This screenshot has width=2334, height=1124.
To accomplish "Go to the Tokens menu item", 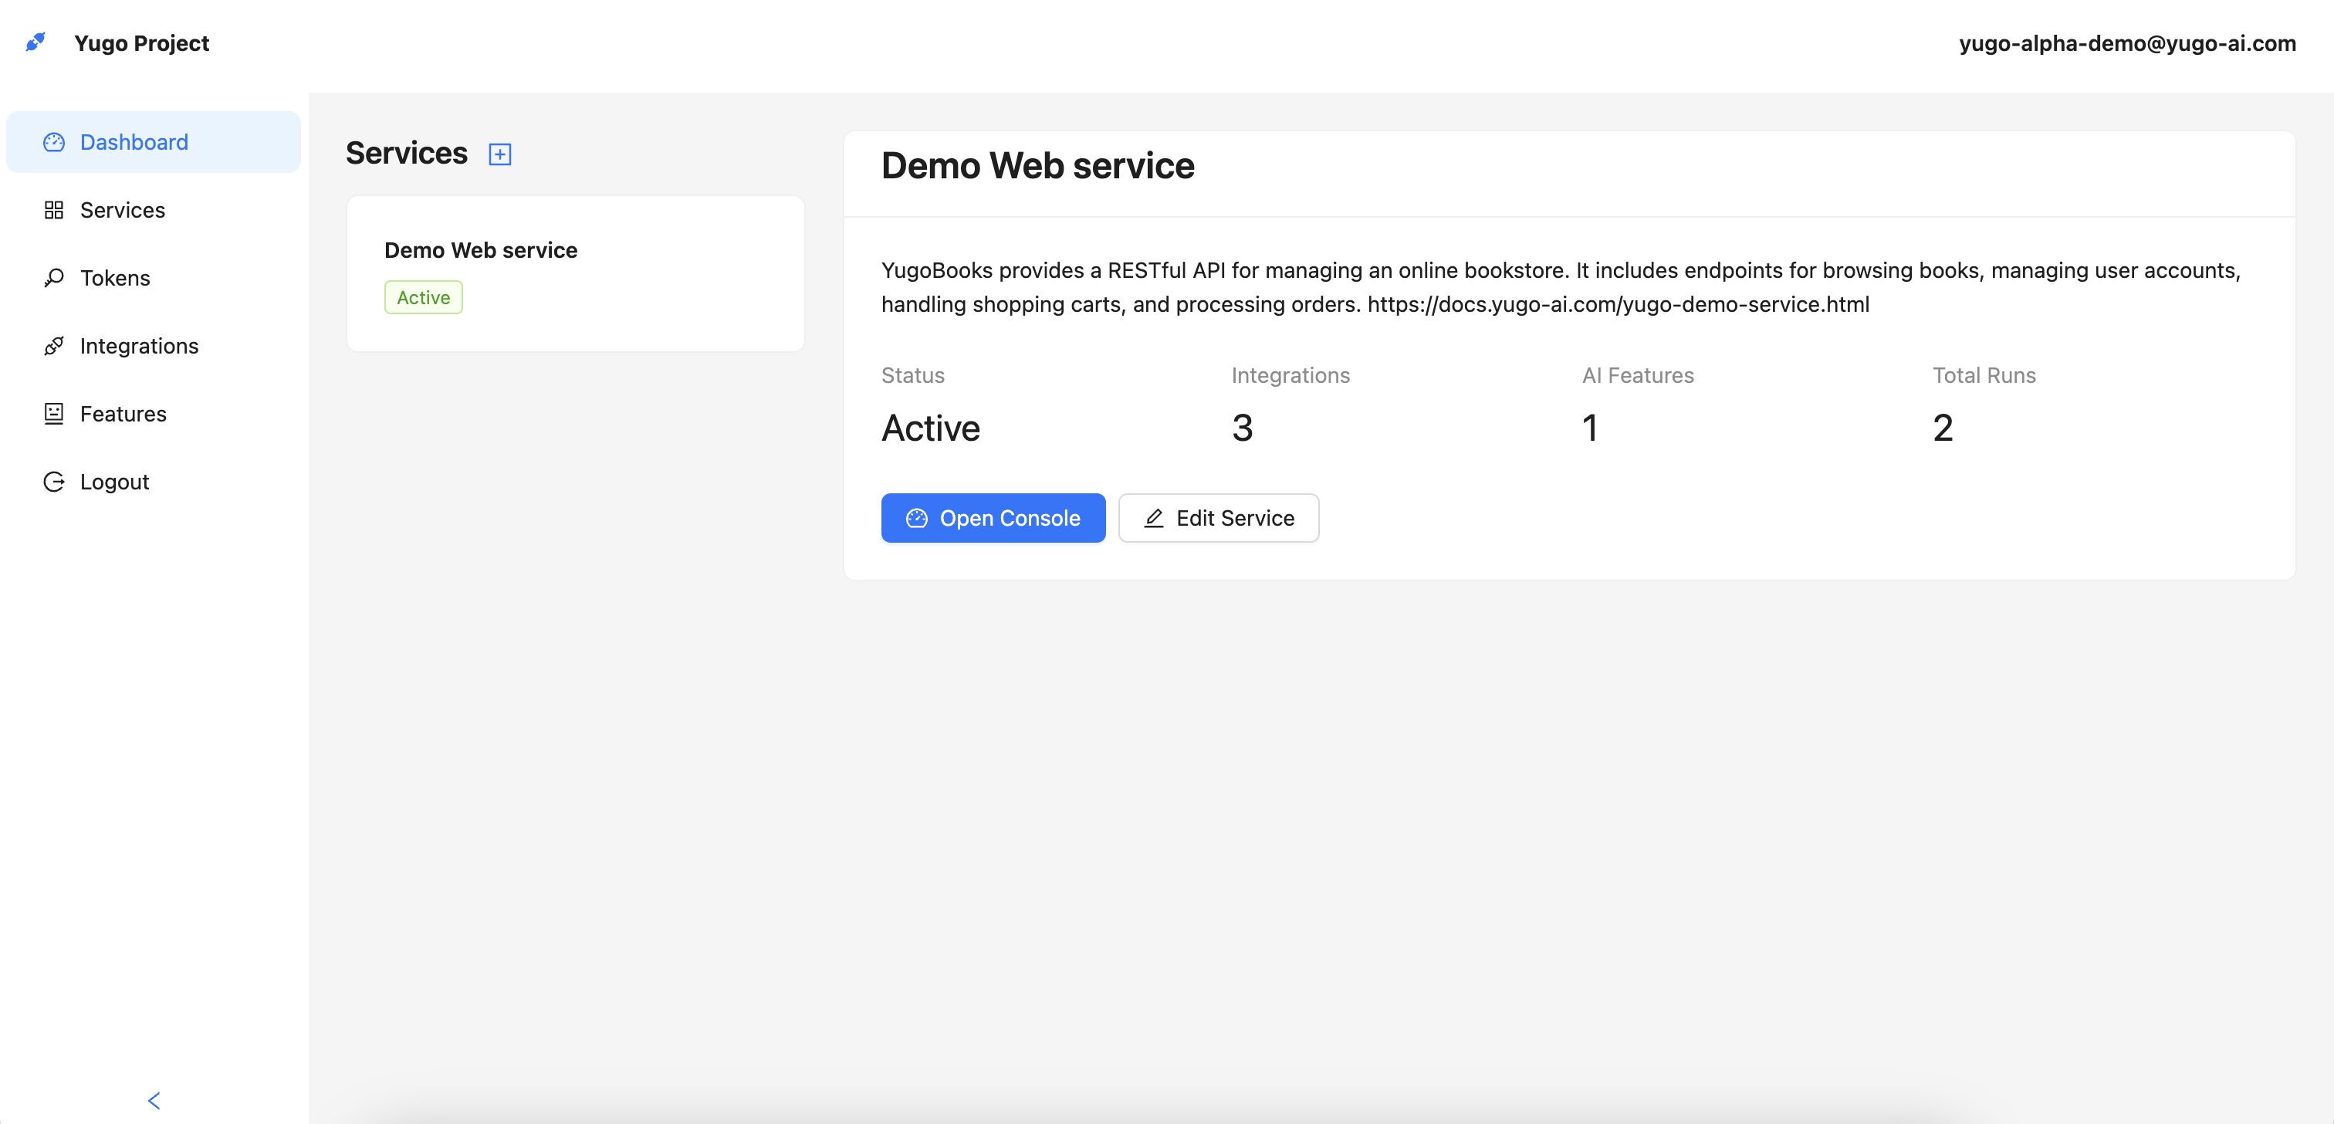I will pos(115,277).
